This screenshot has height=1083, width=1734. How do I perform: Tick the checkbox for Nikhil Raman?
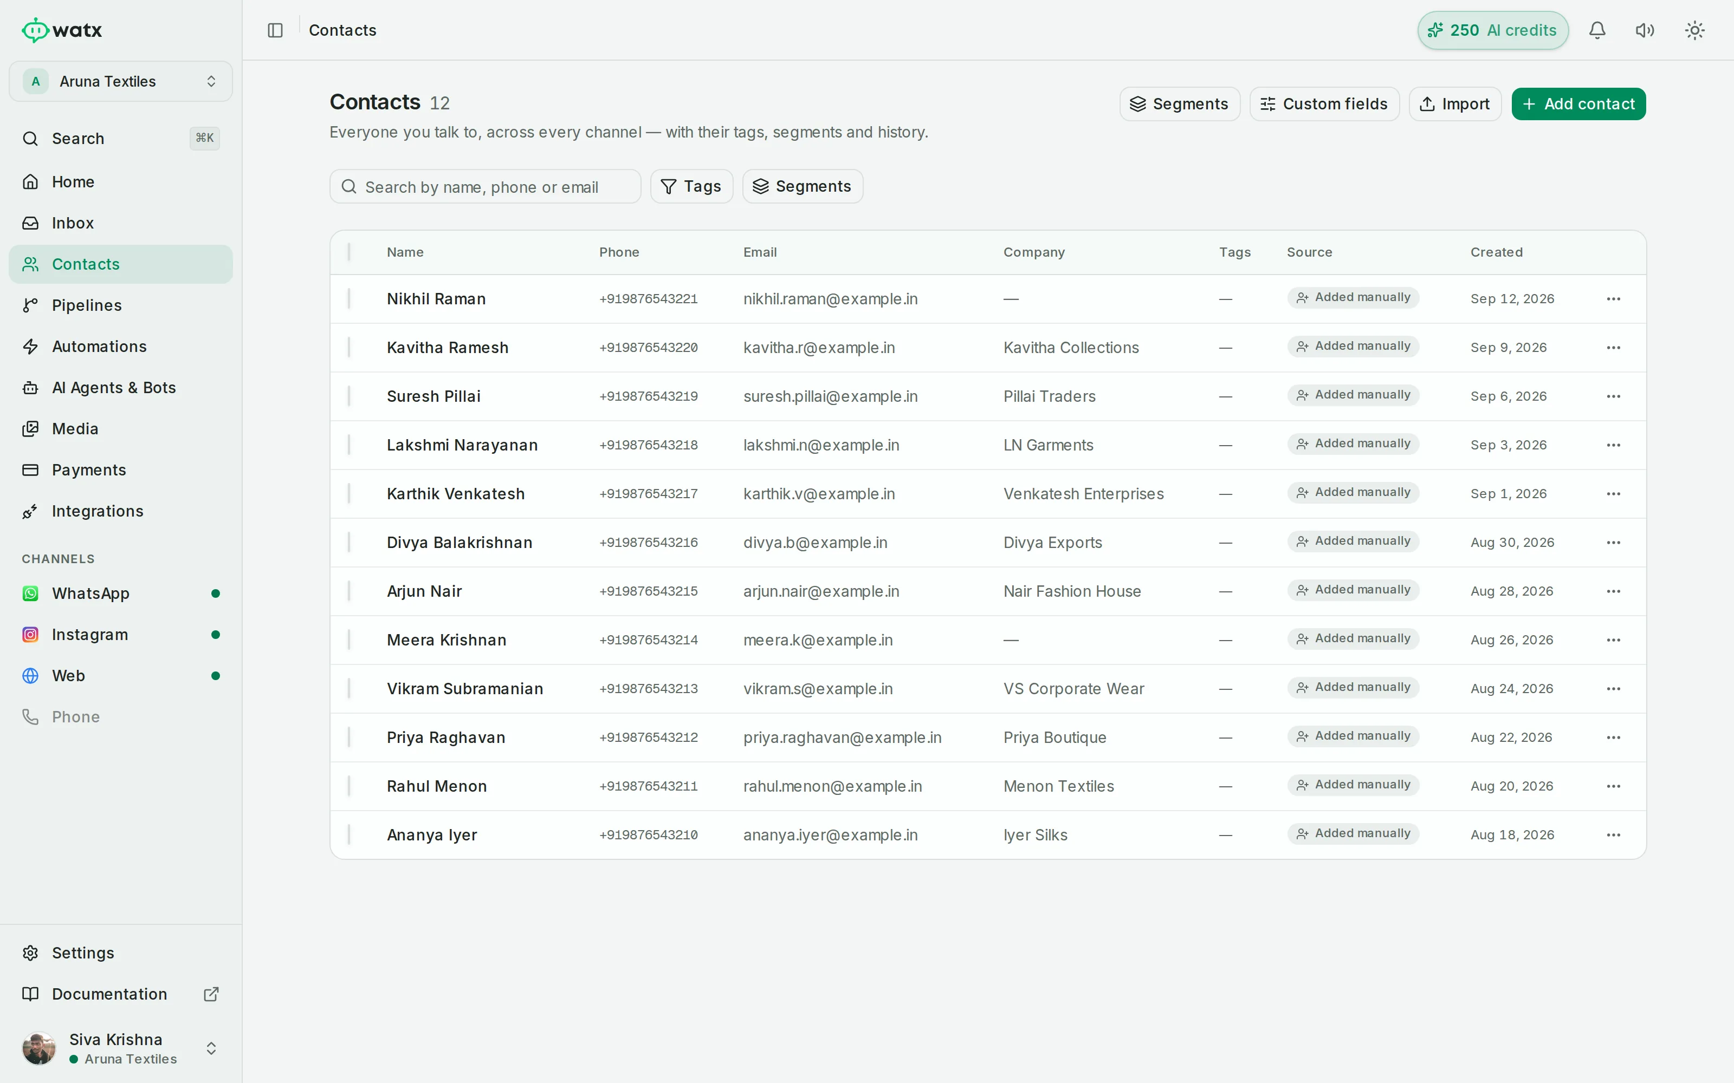(349, 299)
